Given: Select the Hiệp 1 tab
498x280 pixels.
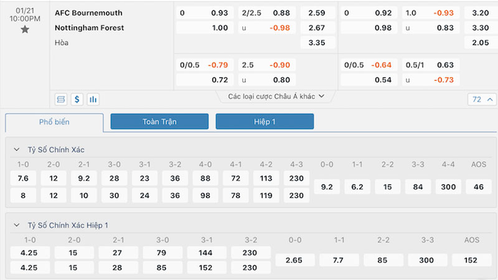Looking at the screenshot, I should coord(265,122).
